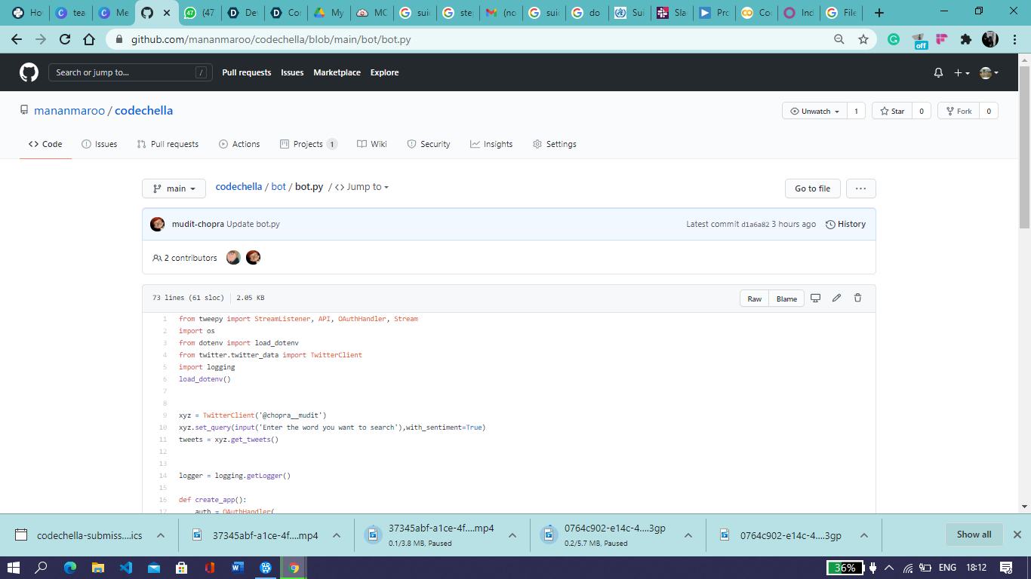This screenshot has height=579, width=1031.
Task: Open Explore in top navigation
Action: tap(384, 72)
